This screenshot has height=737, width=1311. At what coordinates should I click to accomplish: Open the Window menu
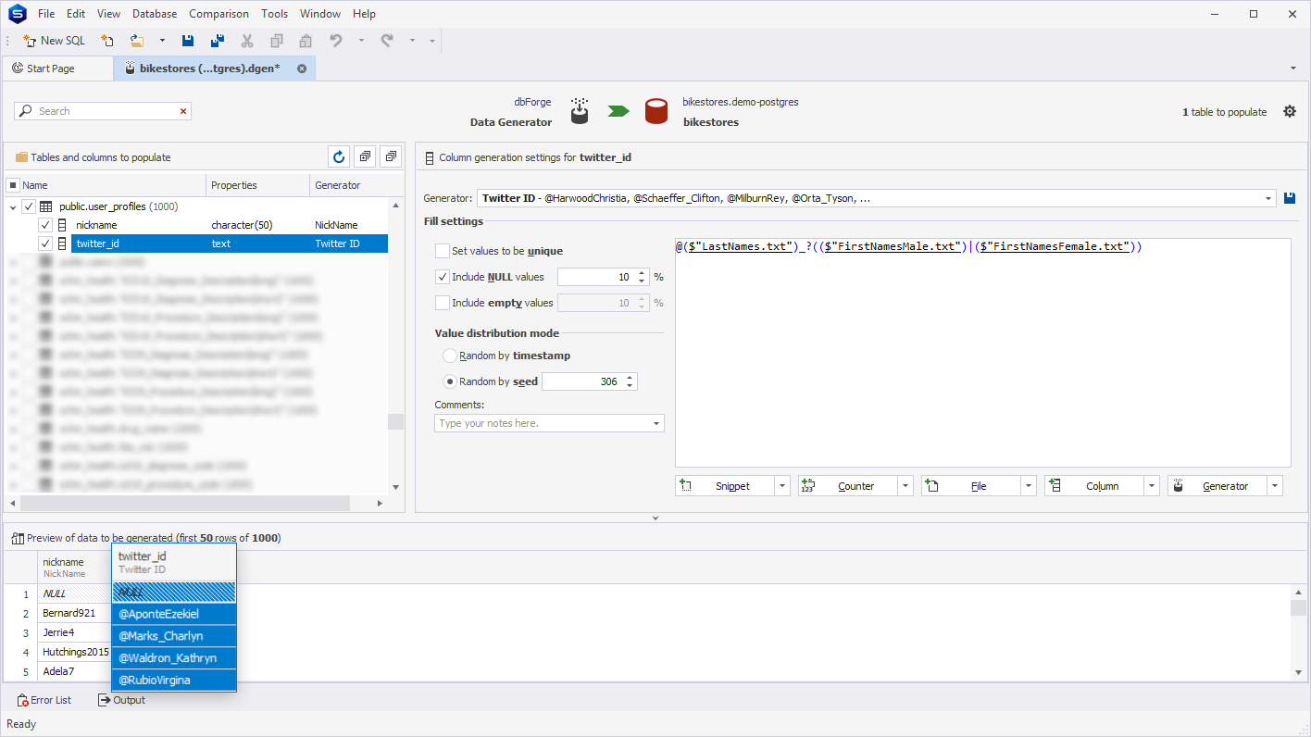coord(320,14)
